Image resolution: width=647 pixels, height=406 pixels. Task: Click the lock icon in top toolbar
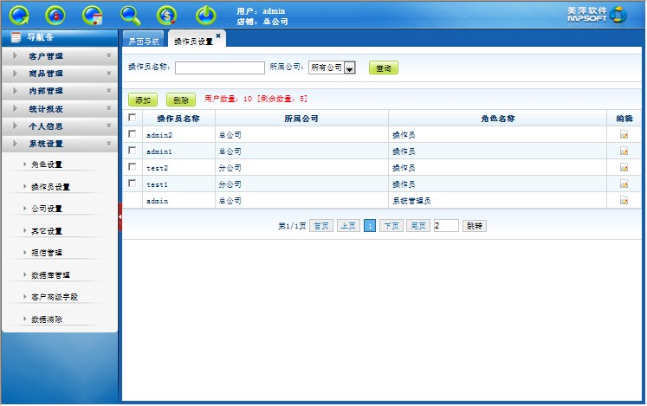point(55,15)
